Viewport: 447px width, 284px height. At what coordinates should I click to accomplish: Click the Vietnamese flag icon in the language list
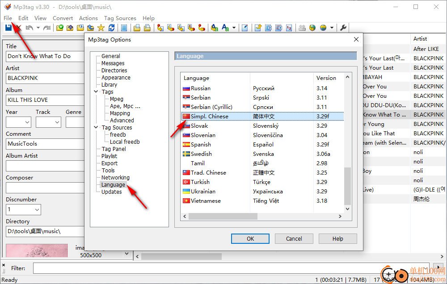(186, 201)
